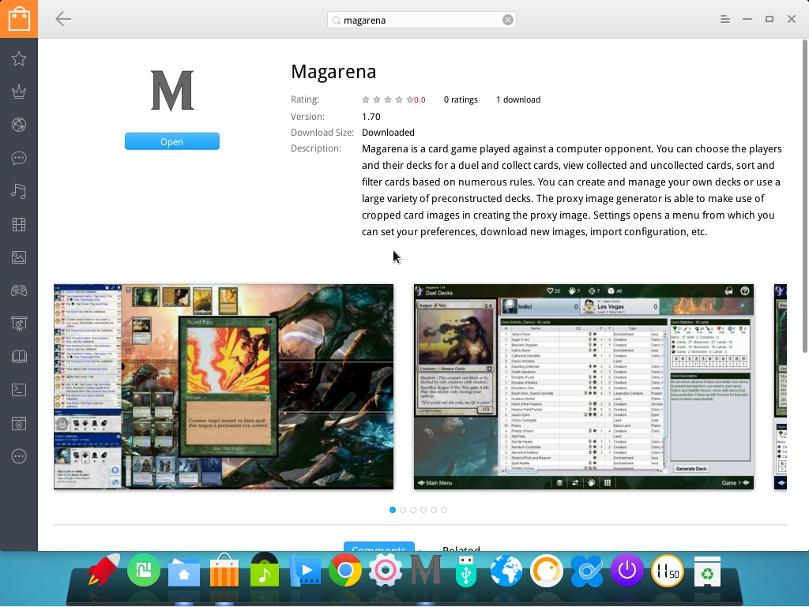The height and width of the screenshot is (607, 809).
Task: Open the installed Magarena app
Action: pos(171,142)
